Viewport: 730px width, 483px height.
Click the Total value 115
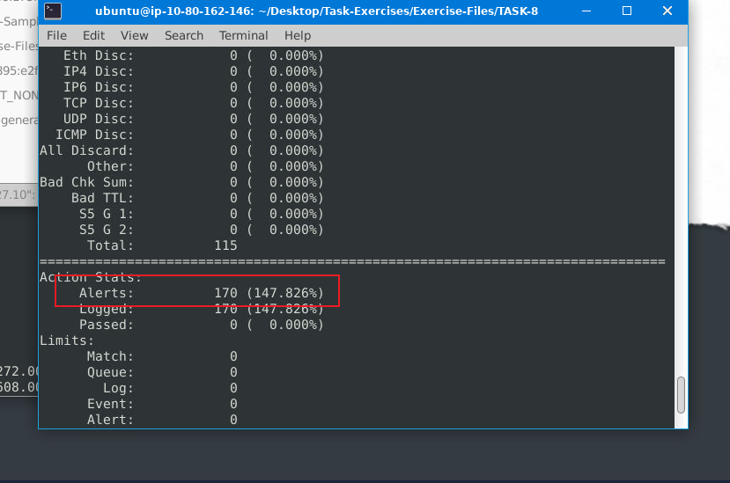225,245
